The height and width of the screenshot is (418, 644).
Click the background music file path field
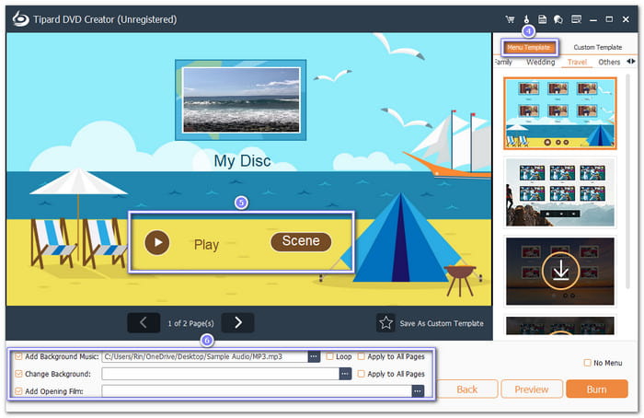204,356
